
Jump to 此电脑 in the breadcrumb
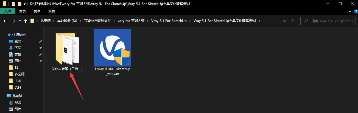pyautogui.click(x=46, y=21)
